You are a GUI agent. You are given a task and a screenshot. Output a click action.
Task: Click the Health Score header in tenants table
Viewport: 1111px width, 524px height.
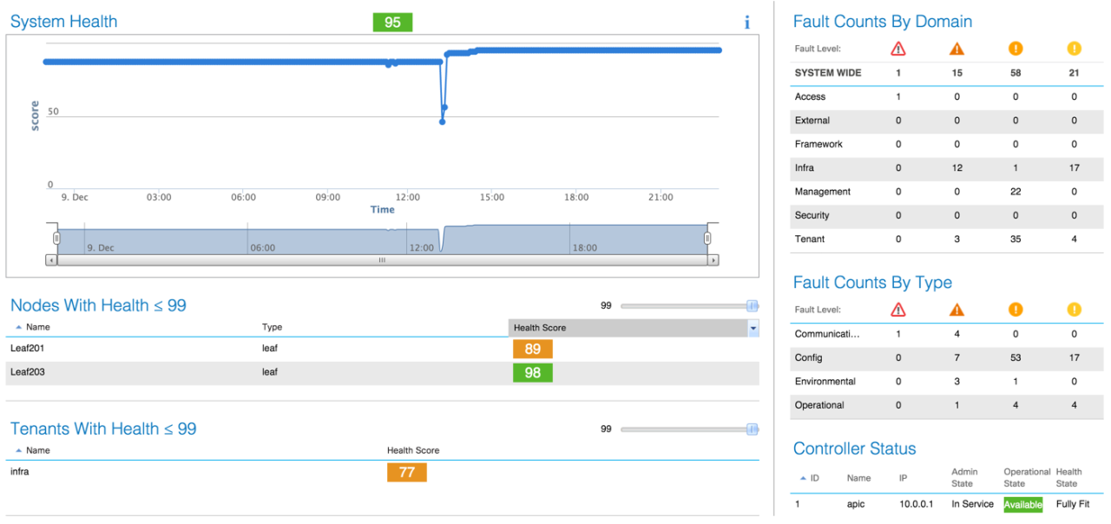coord(413,450)
